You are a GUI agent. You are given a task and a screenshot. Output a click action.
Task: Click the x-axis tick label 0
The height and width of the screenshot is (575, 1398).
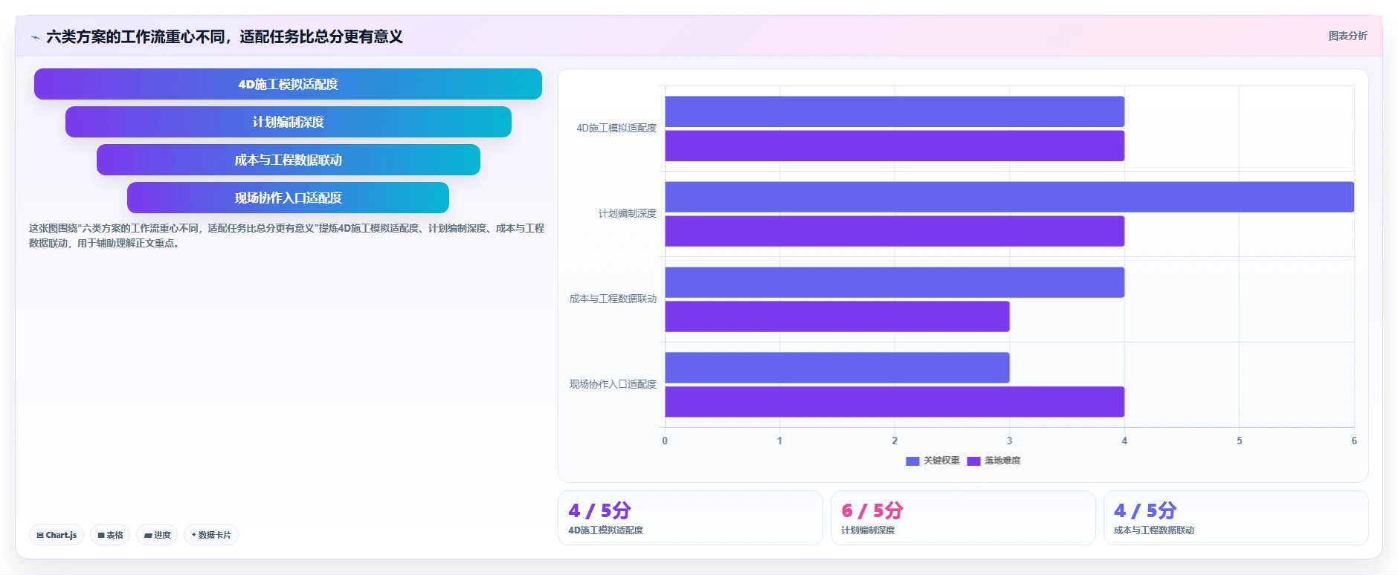pos(665,441)
